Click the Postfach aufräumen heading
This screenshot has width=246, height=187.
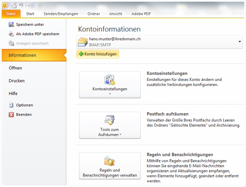(167, 114)
